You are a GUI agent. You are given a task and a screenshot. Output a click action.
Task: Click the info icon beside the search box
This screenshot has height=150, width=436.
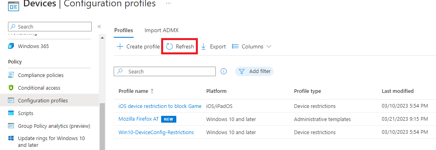tap(223, 71)
